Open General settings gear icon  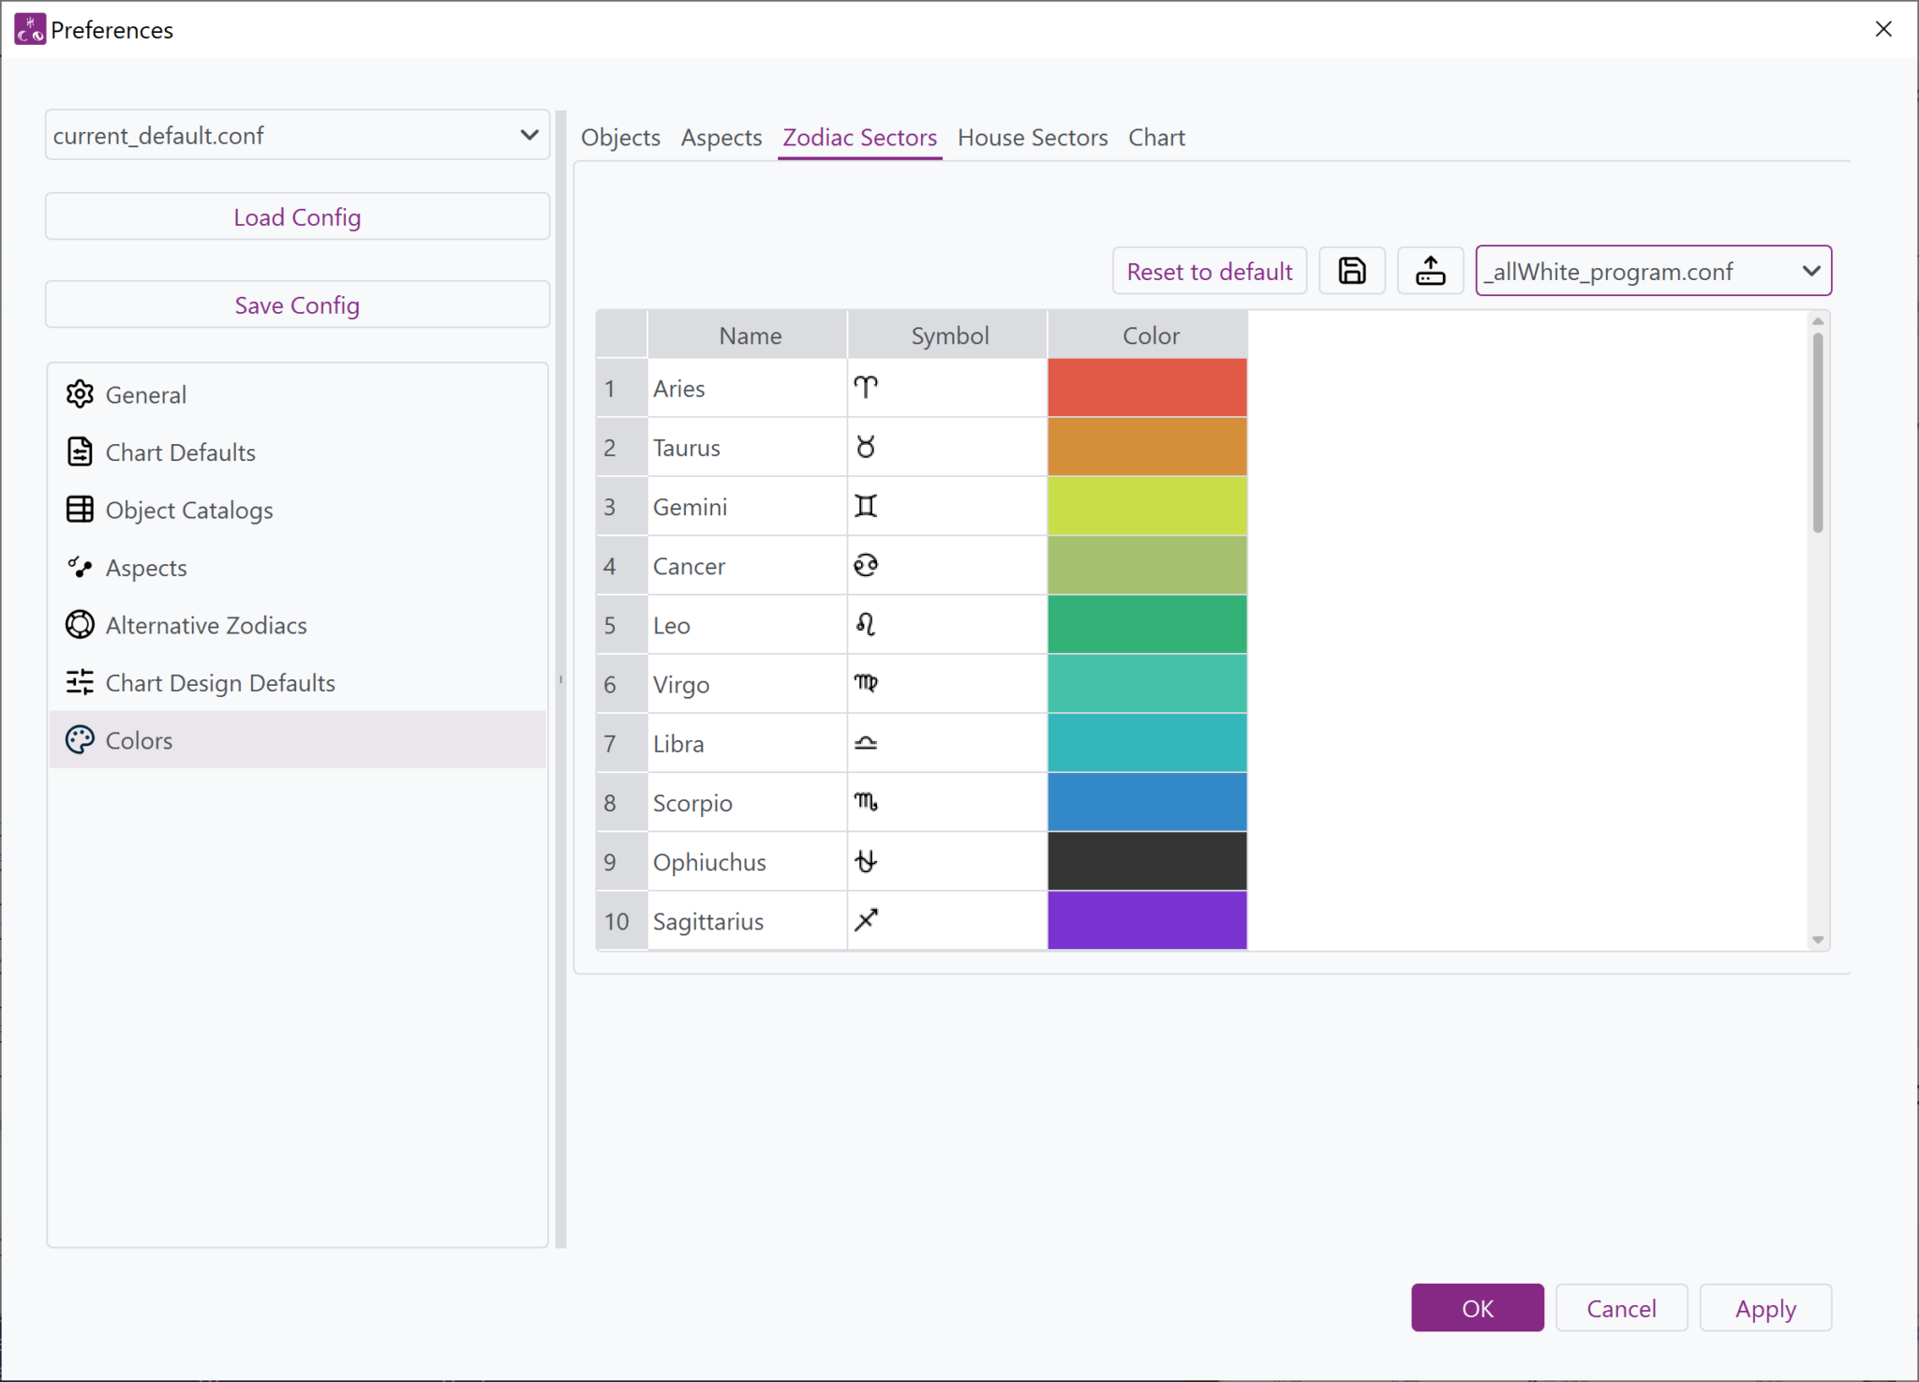(80, 394)
